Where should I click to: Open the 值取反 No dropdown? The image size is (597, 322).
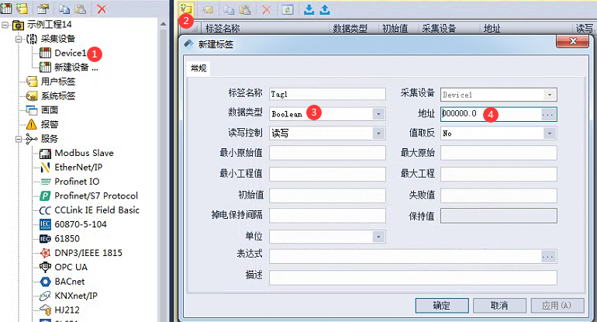pos(550,133)
